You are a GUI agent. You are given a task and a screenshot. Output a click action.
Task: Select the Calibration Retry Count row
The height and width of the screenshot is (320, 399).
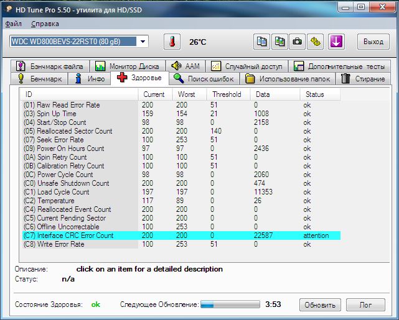click(181, 166)
